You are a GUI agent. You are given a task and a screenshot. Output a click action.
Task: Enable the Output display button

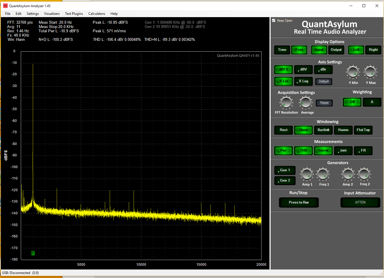(x=336, y=50)
